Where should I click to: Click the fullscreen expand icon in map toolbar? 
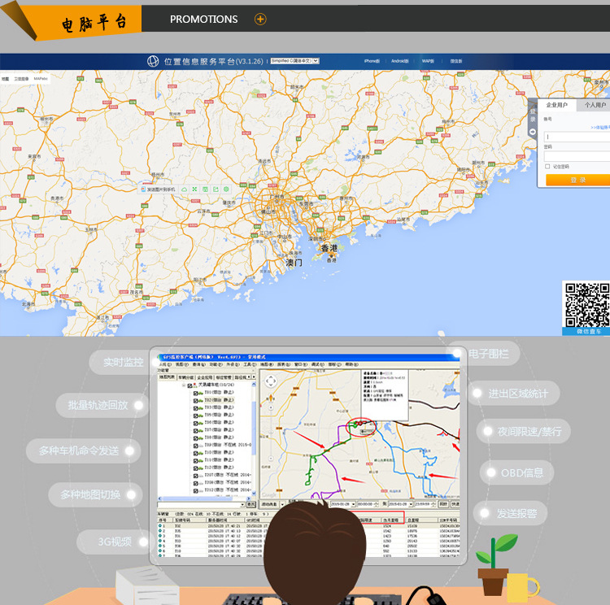coord(195,189)
